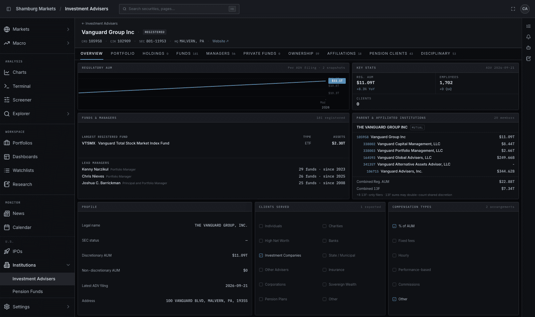Go back to Investment Advisers link
535x317 pixels.
100,24
